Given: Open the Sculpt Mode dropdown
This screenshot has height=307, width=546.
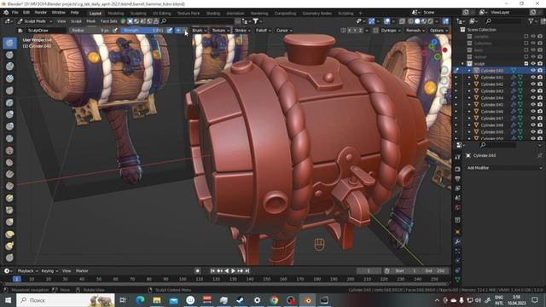Looking at the screenshot, I should (x=35, y=21).
